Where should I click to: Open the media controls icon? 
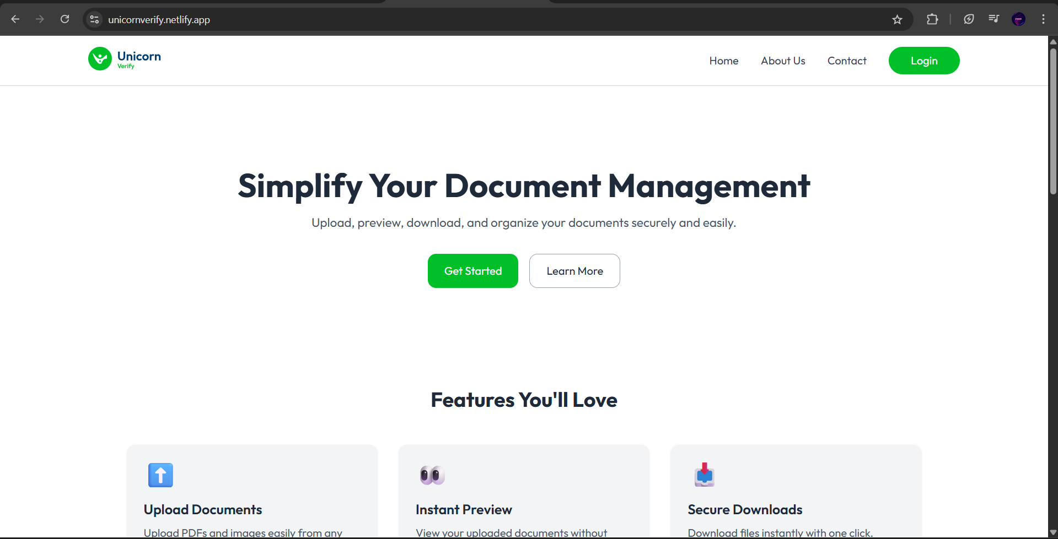click(993, 19)
